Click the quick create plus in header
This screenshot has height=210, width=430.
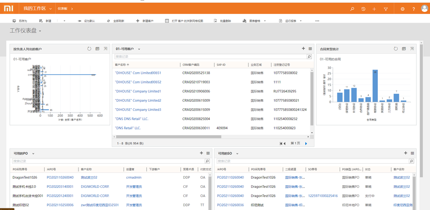click(374, 9)
